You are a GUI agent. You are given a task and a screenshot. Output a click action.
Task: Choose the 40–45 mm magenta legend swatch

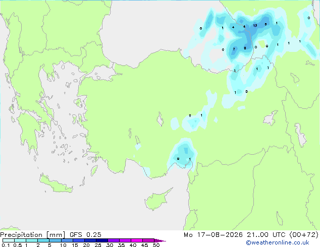pos(137,240)
